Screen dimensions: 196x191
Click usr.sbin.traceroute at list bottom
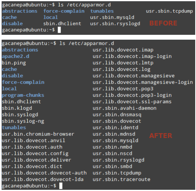(x=121, y=179)
